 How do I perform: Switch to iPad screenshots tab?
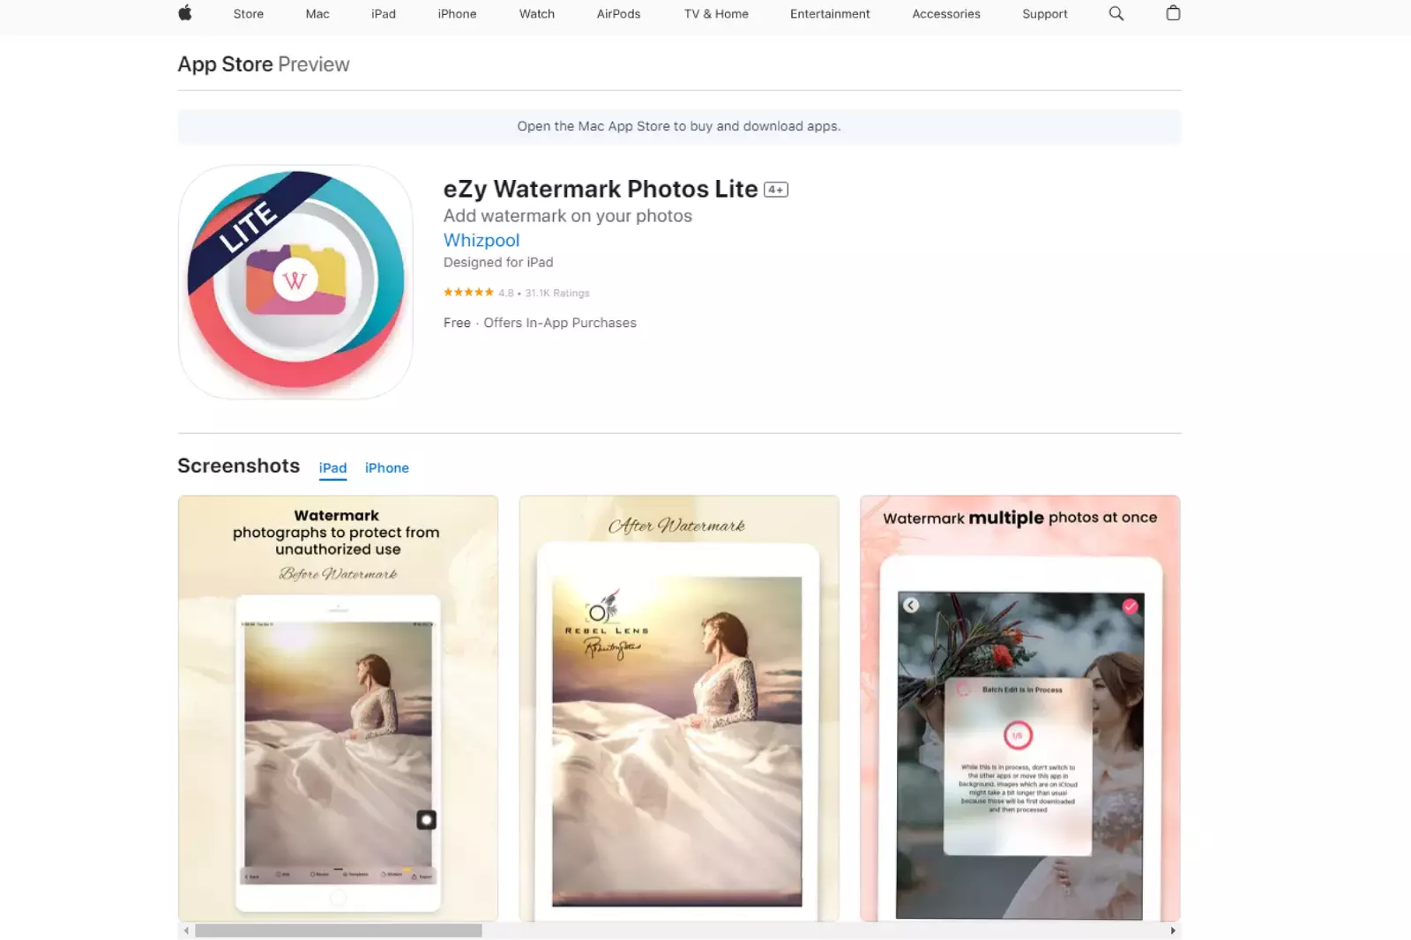coord(332,468)
